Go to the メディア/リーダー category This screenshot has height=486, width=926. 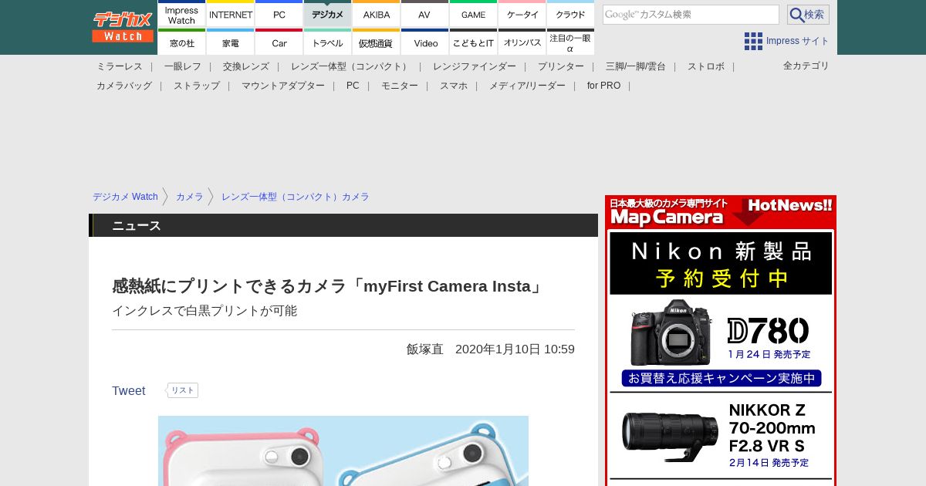(527, 86)
